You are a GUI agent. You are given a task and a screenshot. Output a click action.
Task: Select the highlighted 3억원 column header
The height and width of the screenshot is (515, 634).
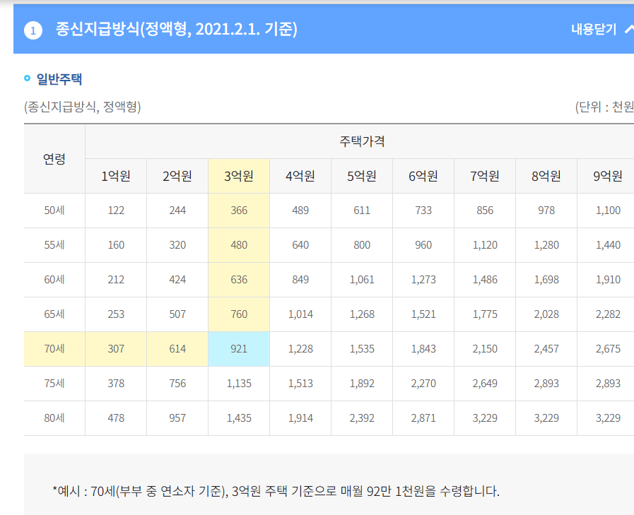point(239,176)
